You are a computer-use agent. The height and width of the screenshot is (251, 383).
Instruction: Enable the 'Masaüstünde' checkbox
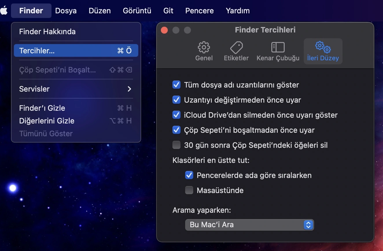tap(189, 190)
